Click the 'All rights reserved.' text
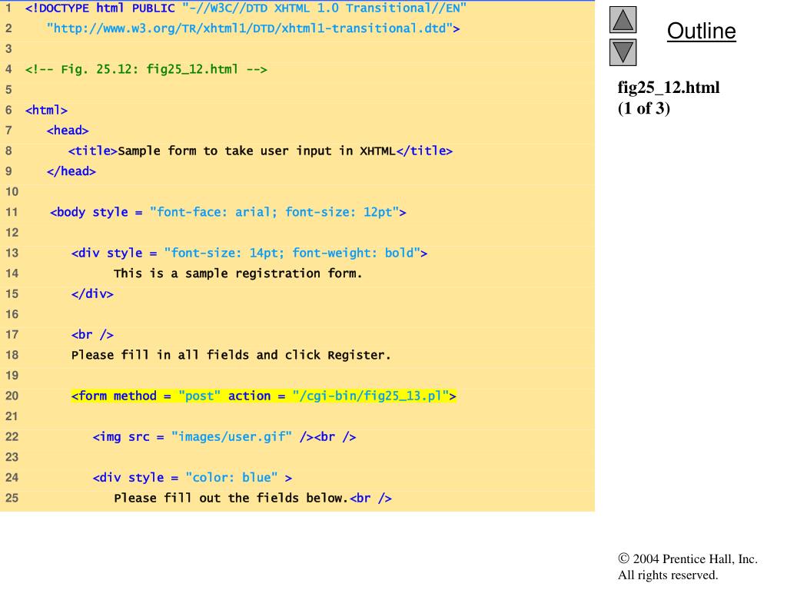787x590 pixels. click(668, 575)
